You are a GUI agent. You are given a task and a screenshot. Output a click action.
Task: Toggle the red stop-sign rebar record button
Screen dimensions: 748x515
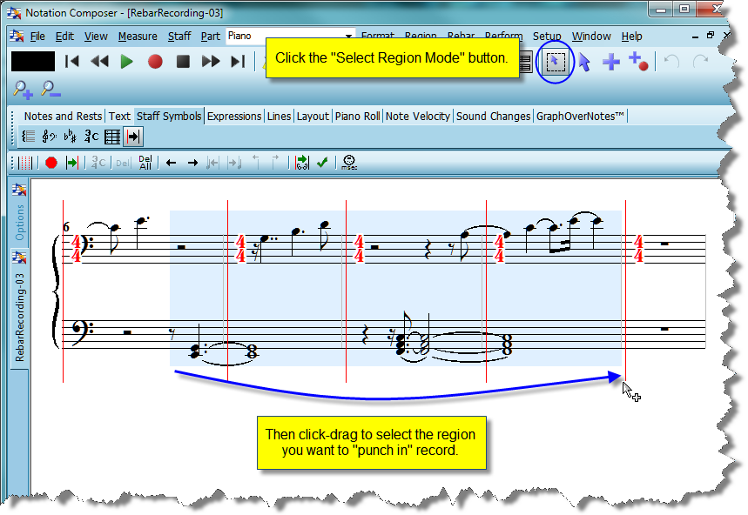pyautogui.click(x=51, y=163)
